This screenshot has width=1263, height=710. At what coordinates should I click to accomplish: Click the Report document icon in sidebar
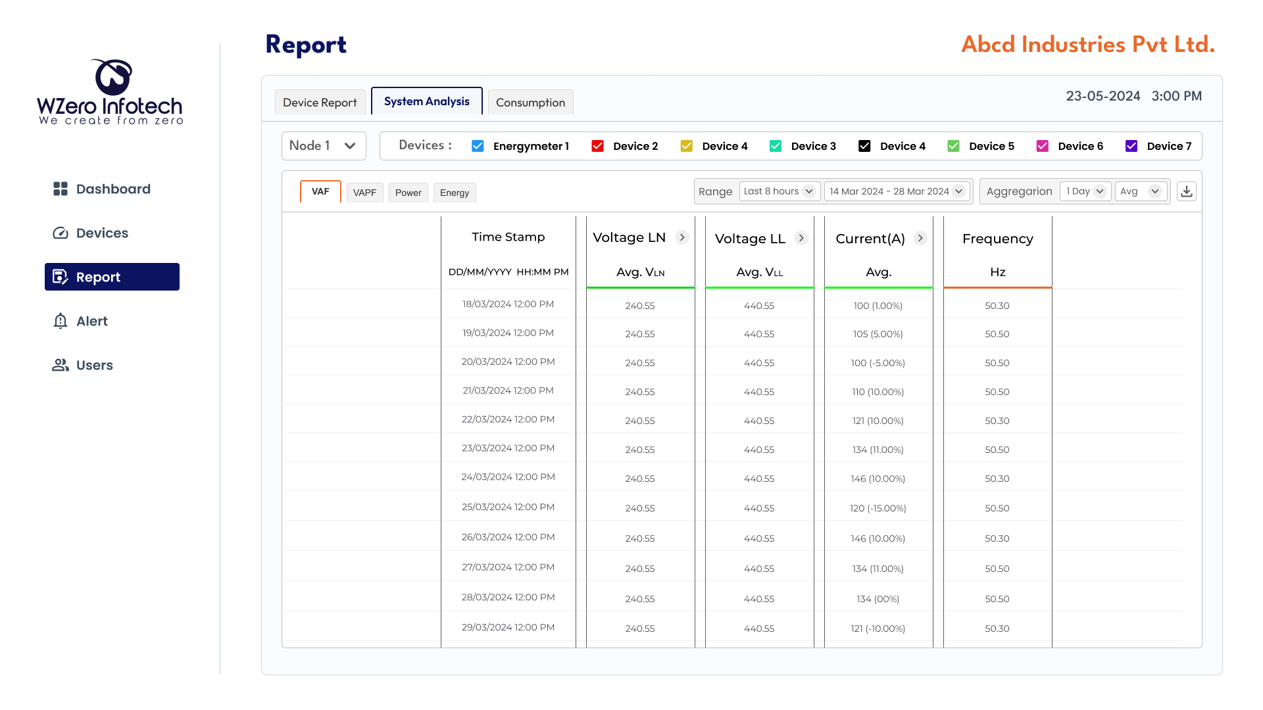(x=61, y=277)
